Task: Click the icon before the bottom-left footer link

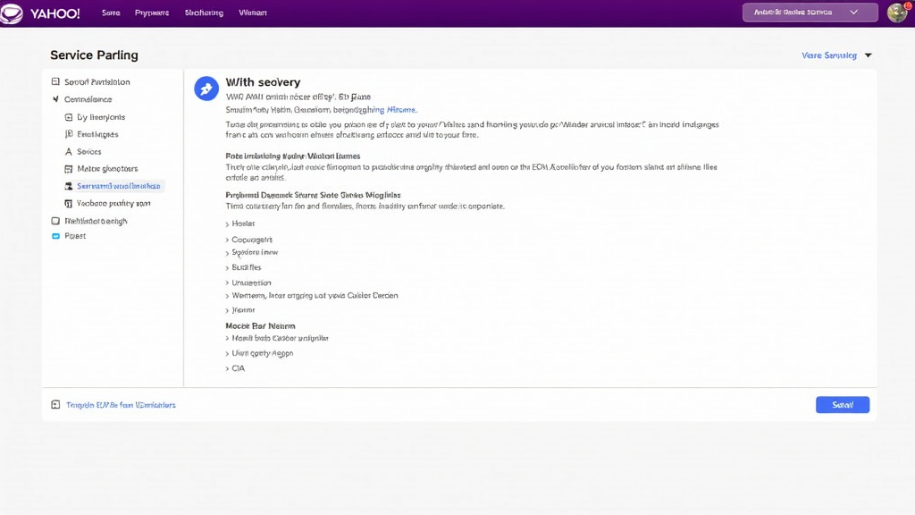Action: point(55,405)
